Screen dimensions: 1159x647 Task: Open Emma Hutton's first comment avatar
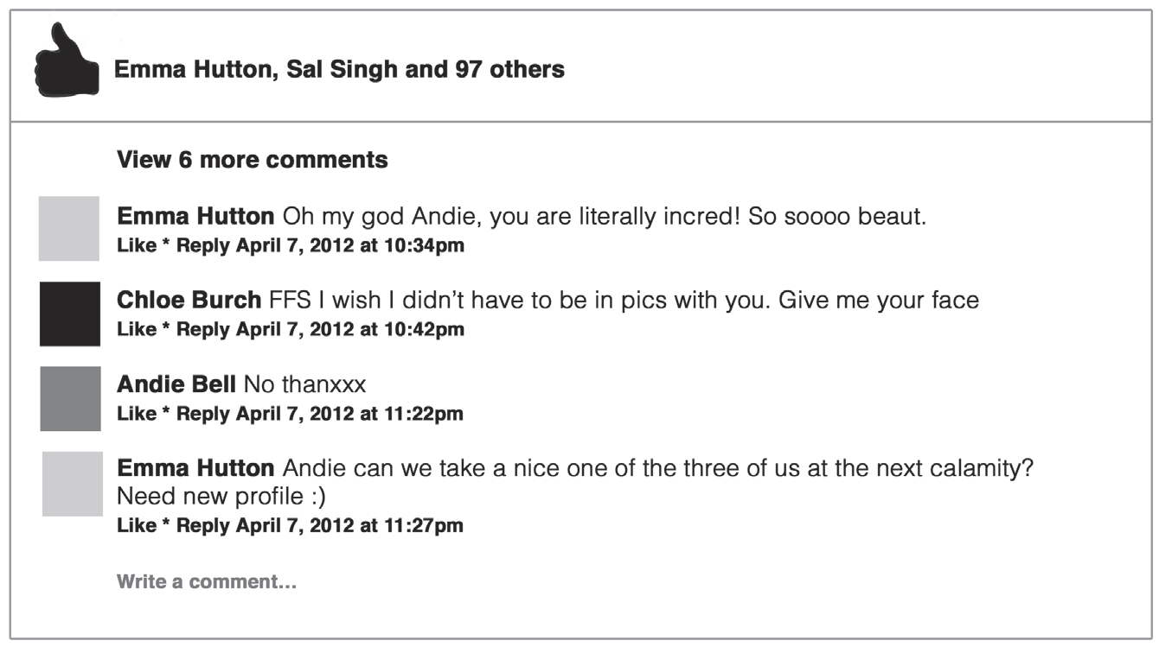pyautogui.click(x=69, y=228)
